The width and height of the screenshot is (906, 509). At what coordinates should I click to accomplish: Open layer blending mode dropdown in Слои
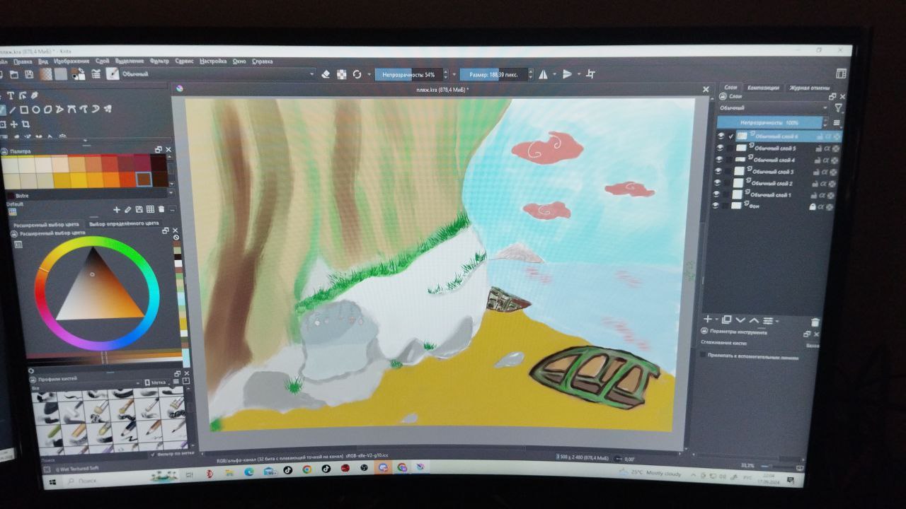[x=772, y=108]
